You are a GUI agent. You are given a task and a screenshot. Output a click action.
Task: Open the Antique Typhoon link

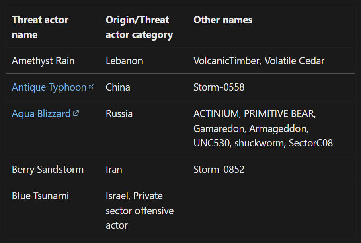[x=49, y=87]
